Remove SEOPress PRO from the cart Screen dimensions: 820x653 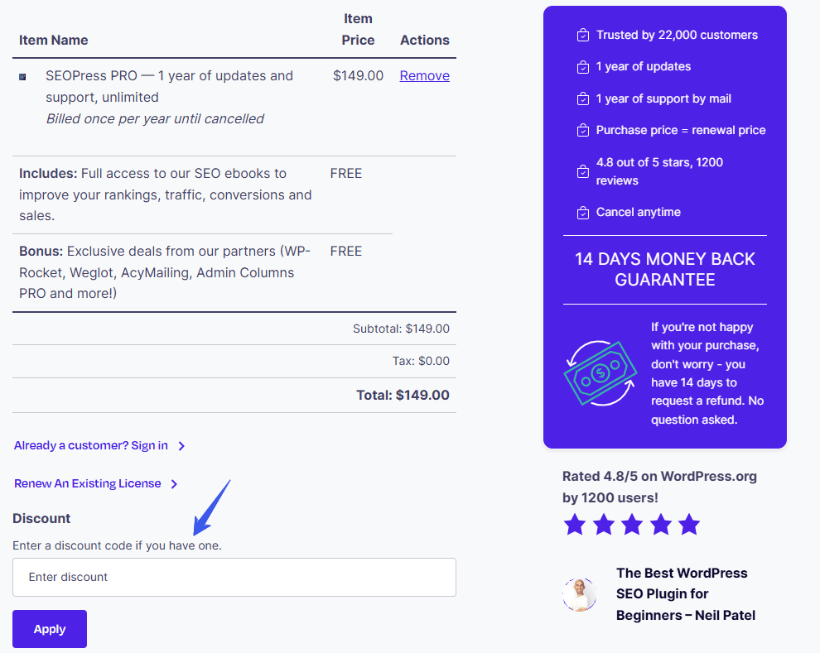424,75
